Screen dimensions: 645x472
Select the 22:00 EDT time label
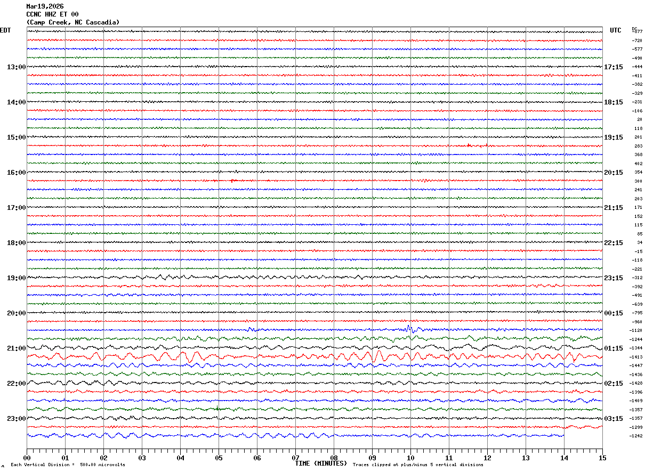17,384
